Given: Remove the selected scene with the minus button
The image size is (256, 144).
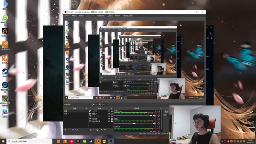Looking at the screenshot, I should click(69, 130).
